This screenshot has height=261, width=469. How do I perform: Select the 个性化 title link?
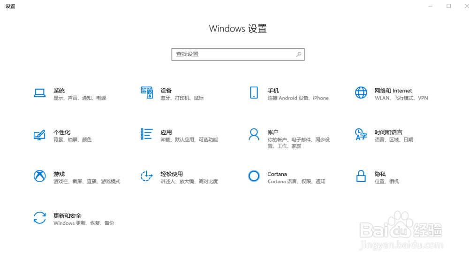(x=62, y=132)
